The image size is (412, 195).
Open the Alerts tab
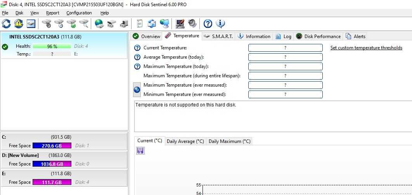coord(355,36)
